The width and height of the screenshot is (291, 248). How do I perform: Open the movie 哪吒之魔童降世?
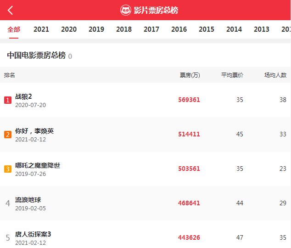click(x=38, y=165)
